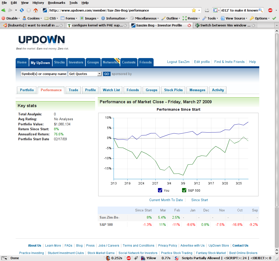This screenshot has width=279, height=261.
Task: Click the Adblock Plus toolbar icon
Action: coord(270,10)
